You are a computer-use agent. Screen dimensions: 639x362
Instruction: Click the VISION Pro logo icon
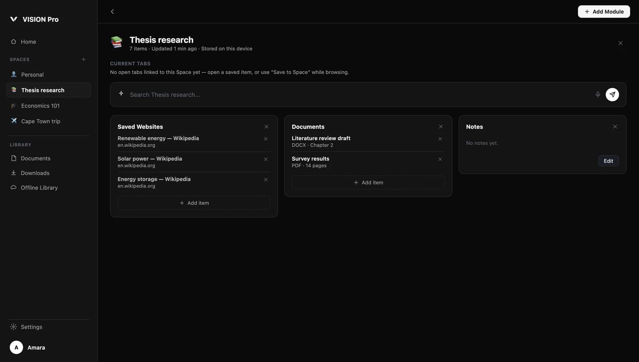(x=14, y=19)
